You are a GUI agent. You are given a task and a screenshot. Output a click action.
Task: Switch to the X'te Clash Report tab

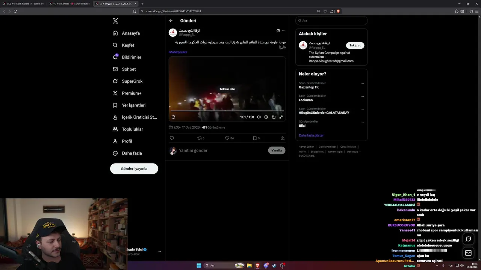[23, 4]
